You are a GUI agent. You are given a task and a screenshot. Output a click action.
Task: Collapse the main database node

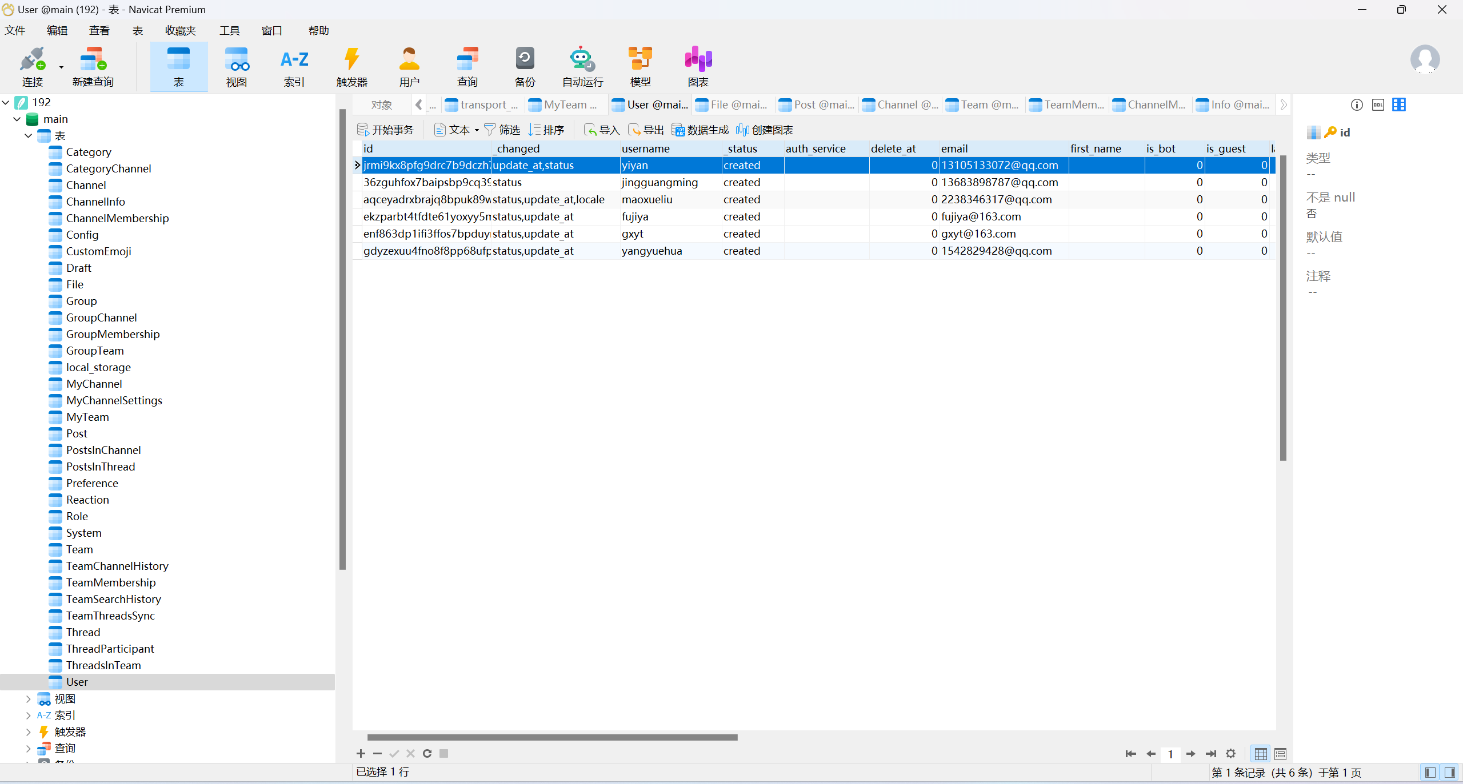(17, 119)
